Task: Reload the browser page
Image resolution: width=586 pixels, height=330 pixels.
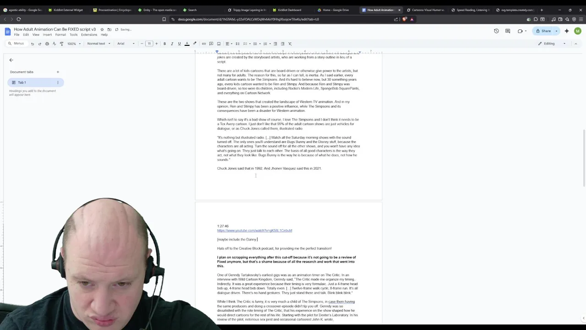Action: pyautogui.click(x=19, y=19)
